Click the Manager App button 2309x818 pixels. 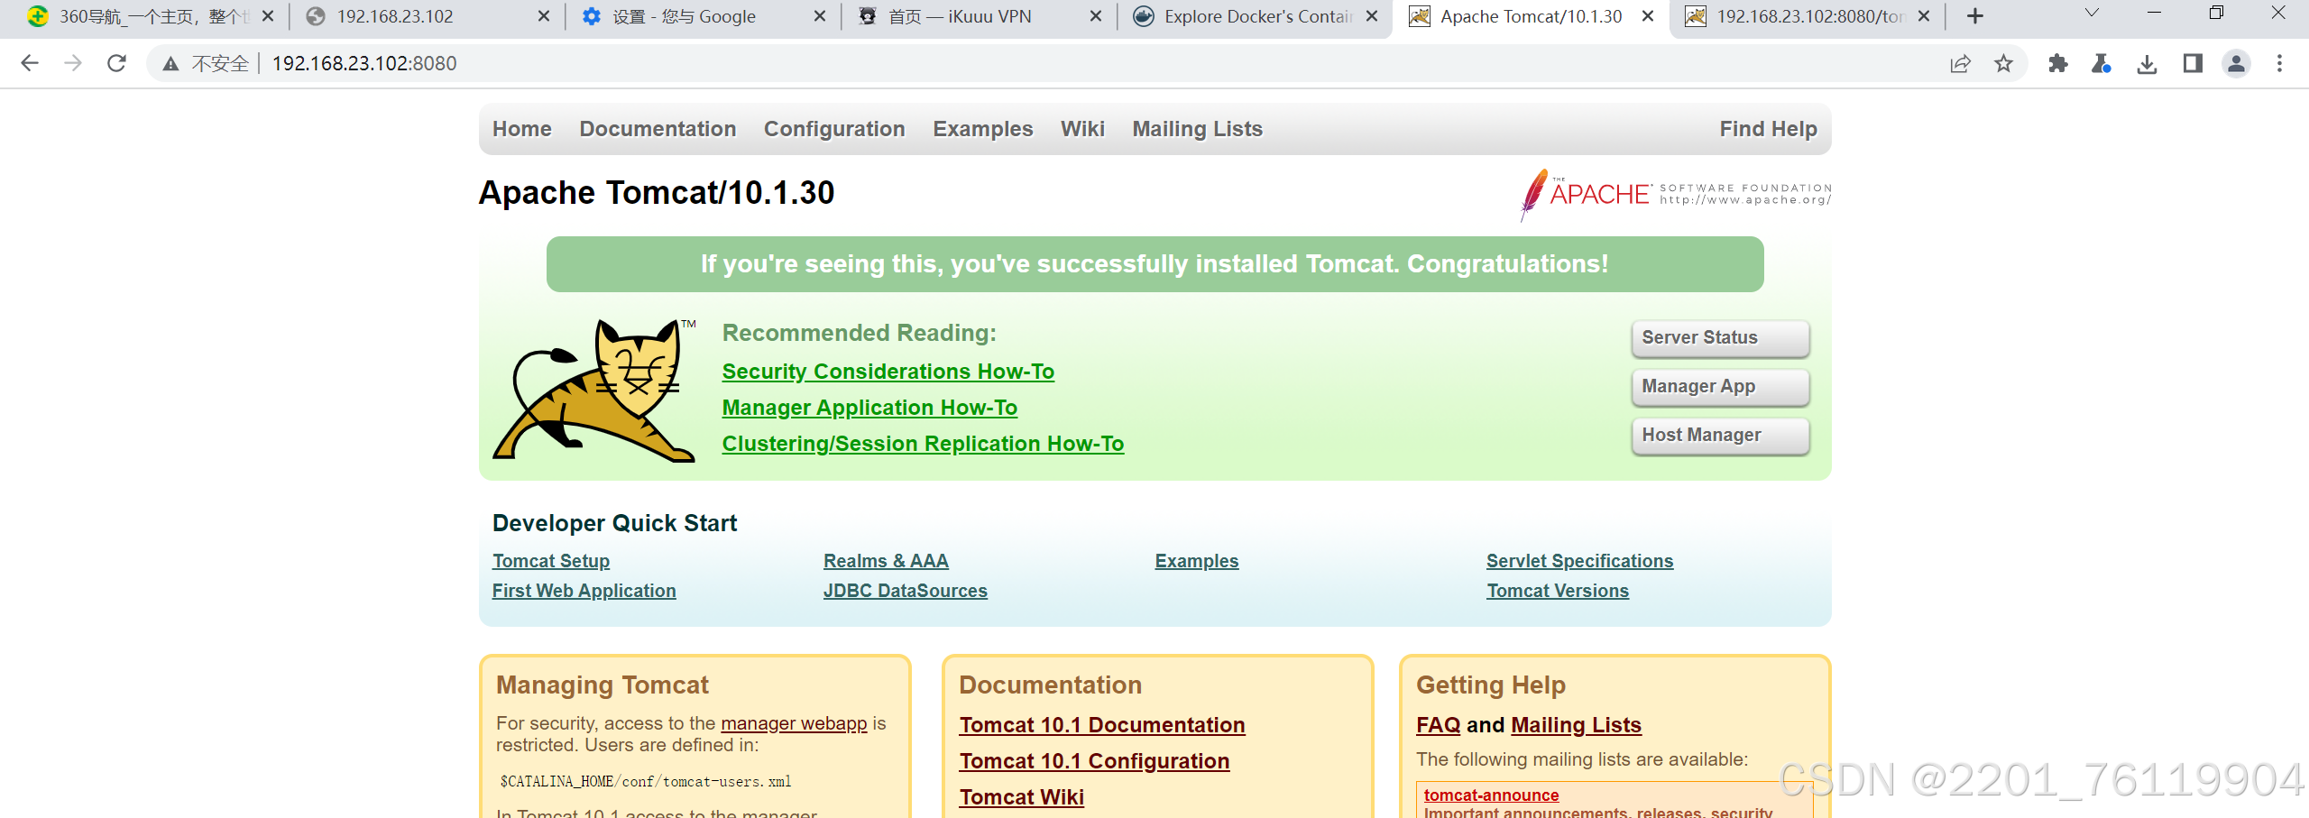pyautogui.click(x=1720, y=387)
